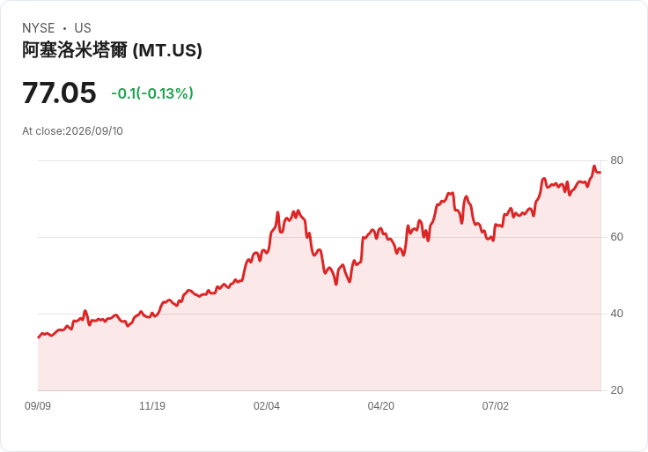Click the 20 price axis label

point(616,390)
